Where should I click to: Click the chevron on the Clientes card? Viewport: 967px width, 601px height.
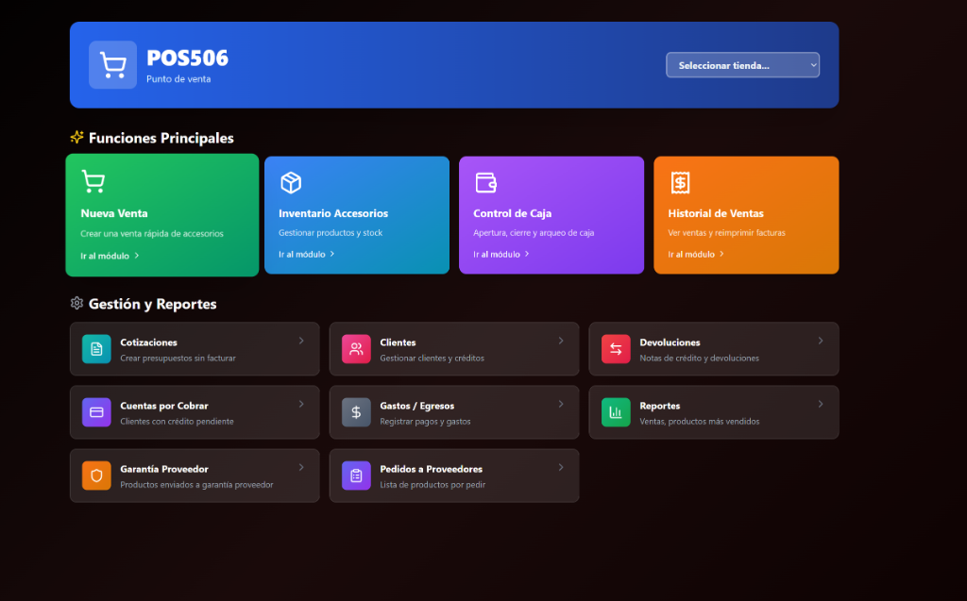click(561, 341)
